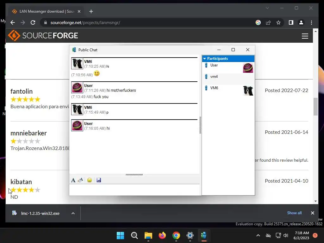Click the site padlock icon in address bar

click(46, 22)
